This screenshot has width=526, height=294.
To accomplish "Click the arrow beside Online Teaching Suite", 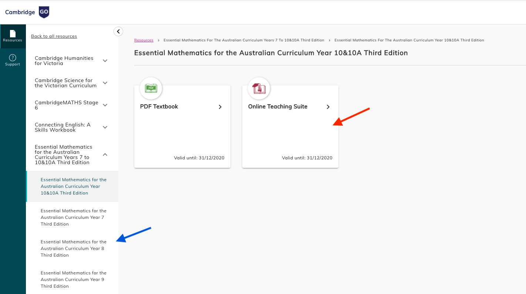I will pos(328,107).
